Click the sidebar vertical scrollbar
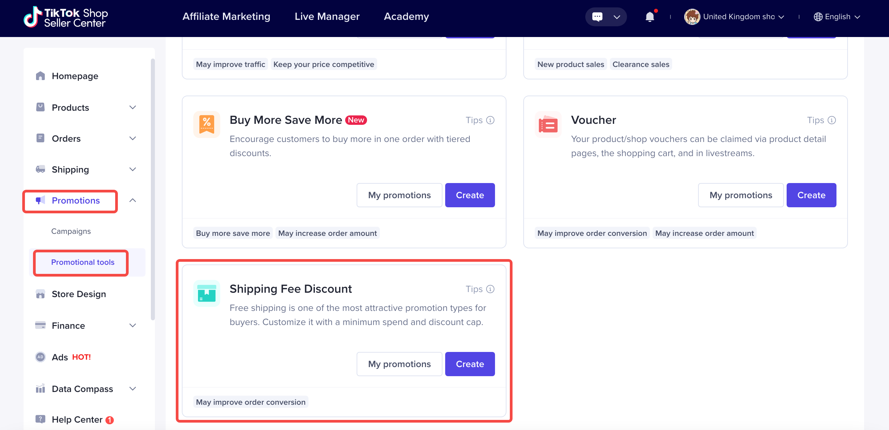Viewport: 889px width, 430px height. [x=153, y=190]
